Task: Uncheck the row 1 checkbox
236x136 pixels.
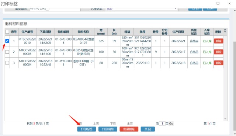Action: (7, 41)
